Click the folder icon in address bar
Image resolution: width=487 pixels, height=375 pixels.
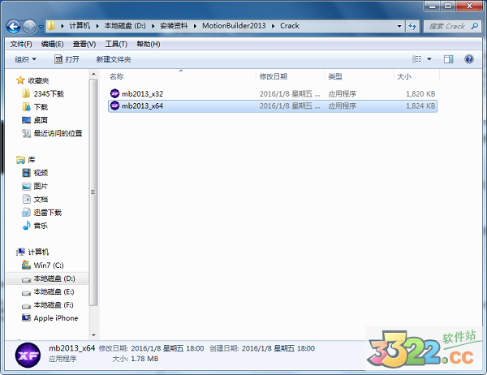[x=51, y=26]
